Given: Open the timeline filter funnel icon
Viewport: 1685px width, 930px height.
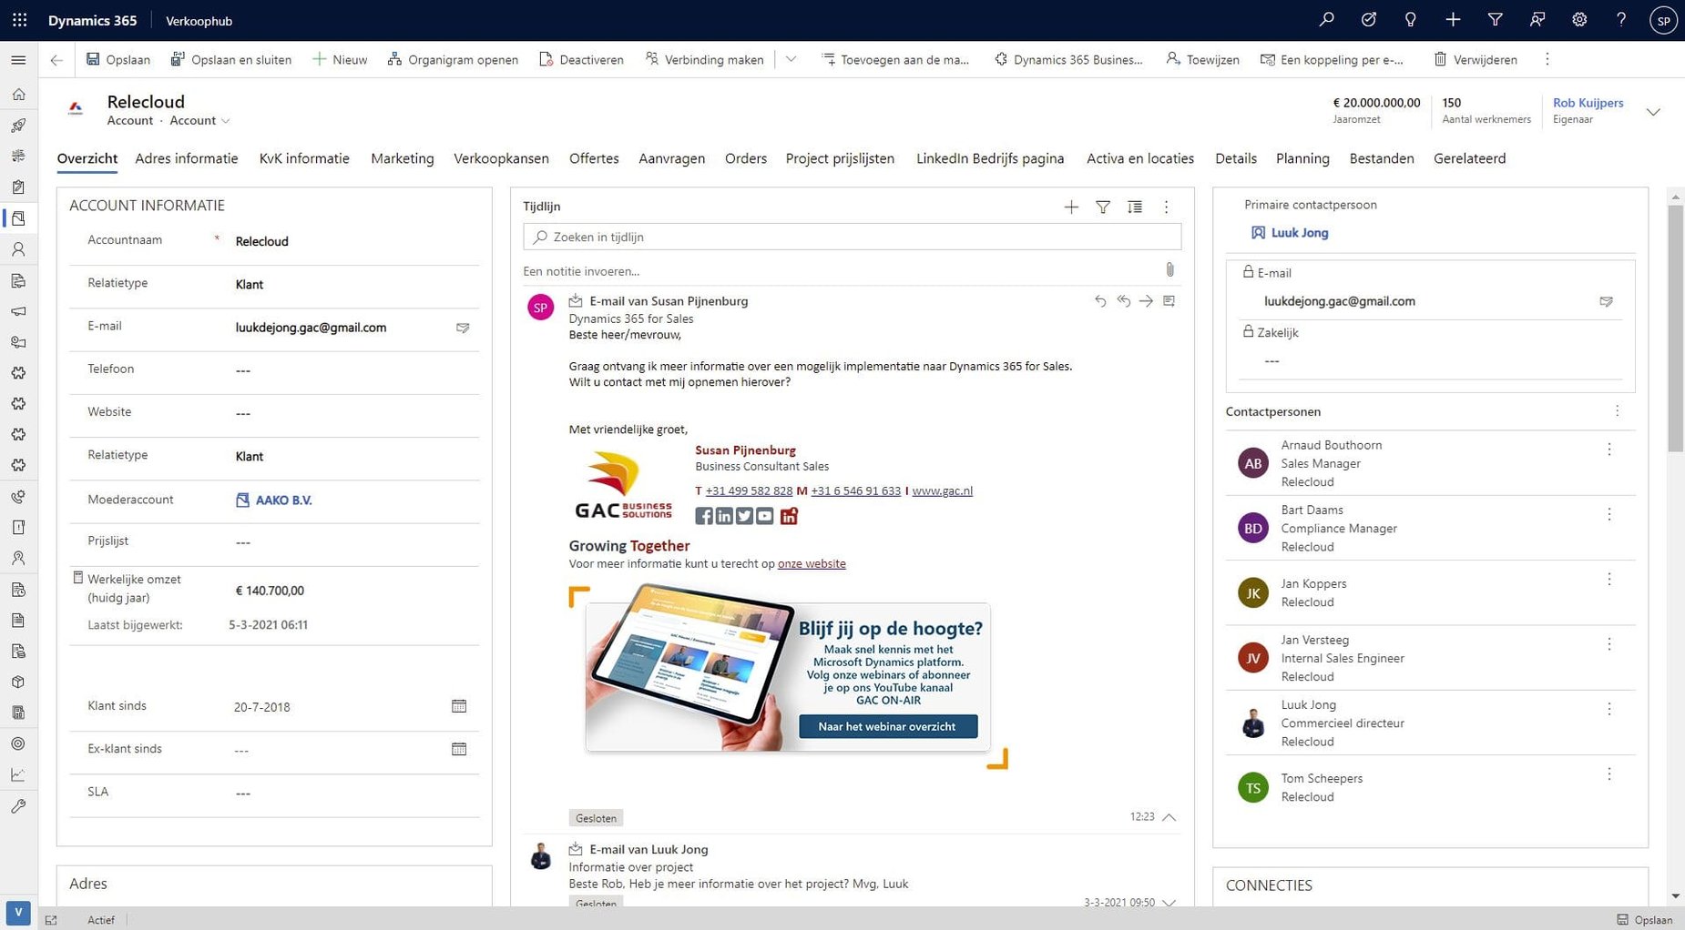Looking at the screenshot, I should coord(1103,207).
